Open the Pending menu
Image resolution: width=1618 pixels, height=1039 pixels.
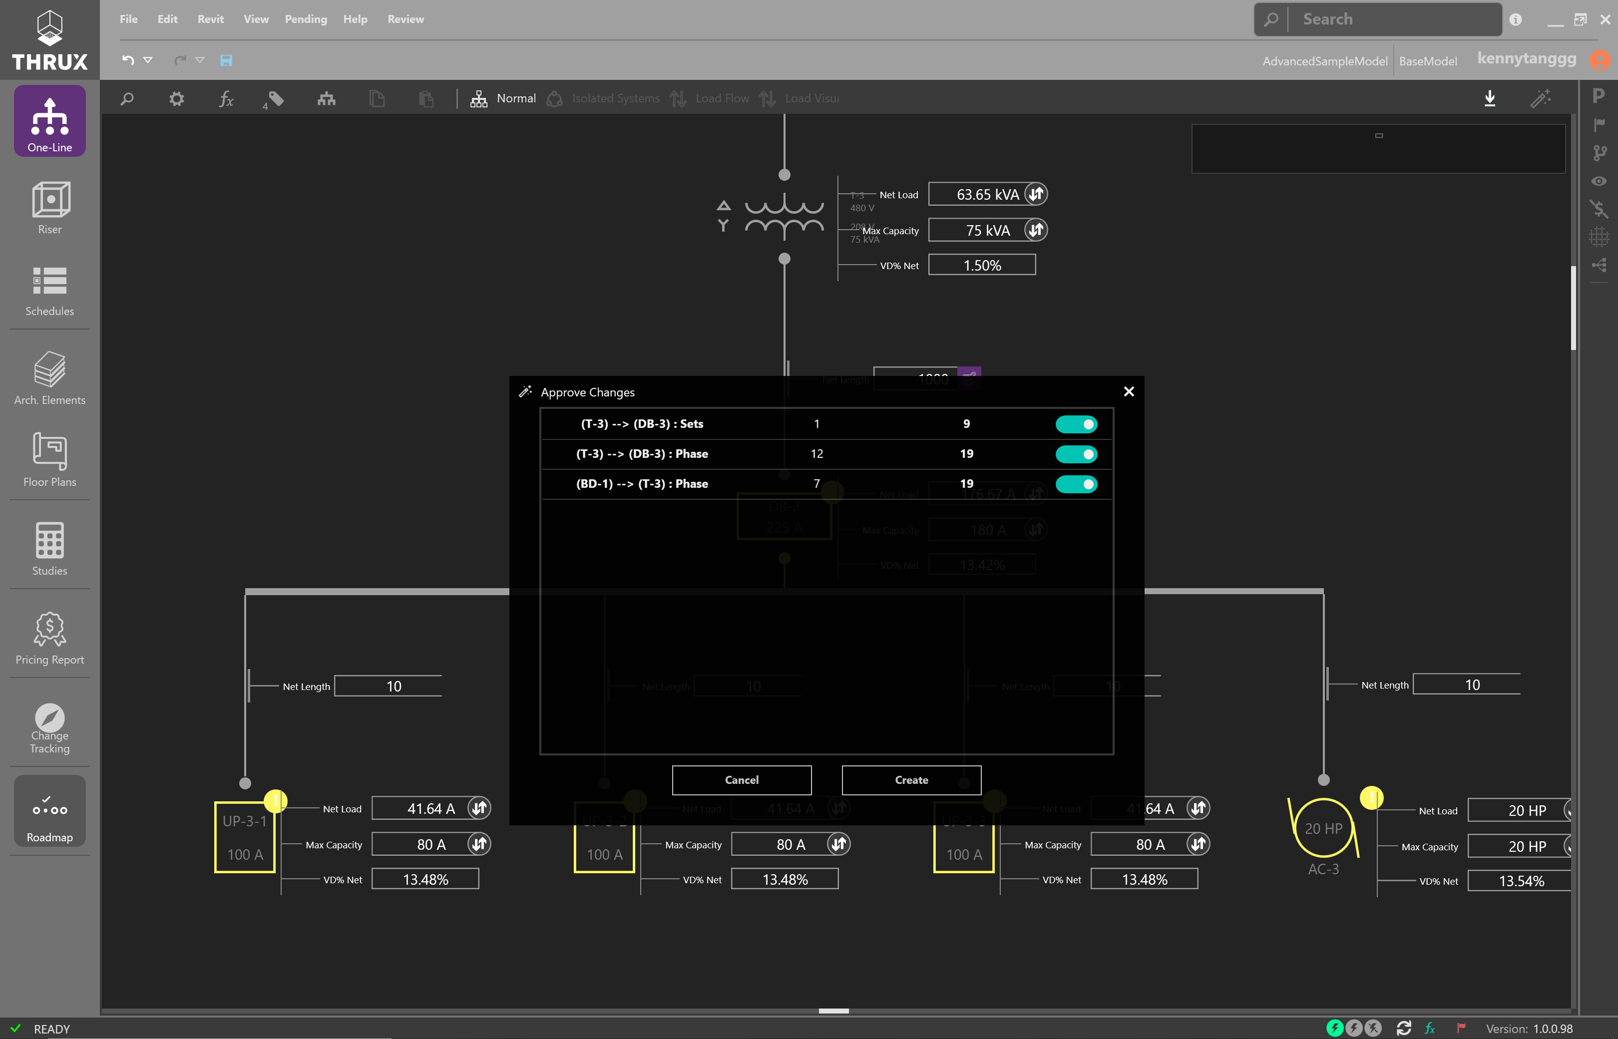click(x=306, y=19)
